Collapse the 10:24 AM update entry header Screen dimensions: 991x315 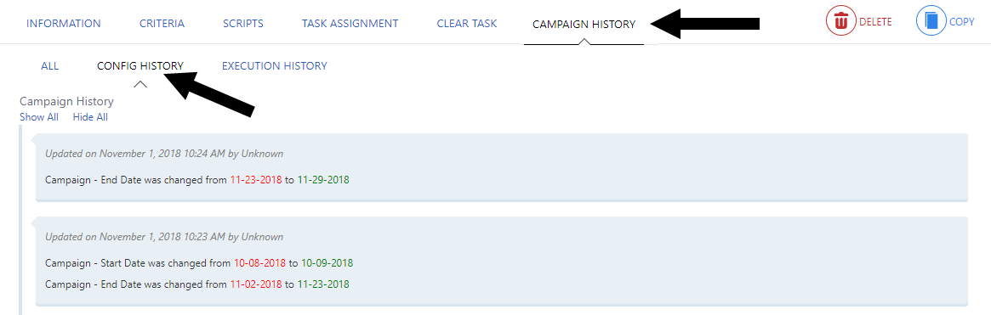tap(164, 154)
